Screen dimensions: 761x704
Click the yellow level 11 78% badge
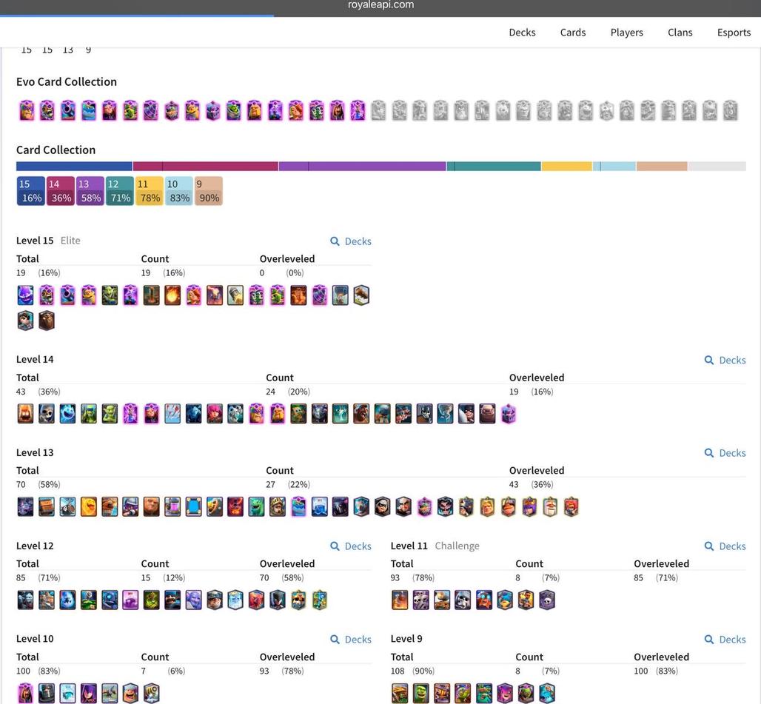(150, 191)
